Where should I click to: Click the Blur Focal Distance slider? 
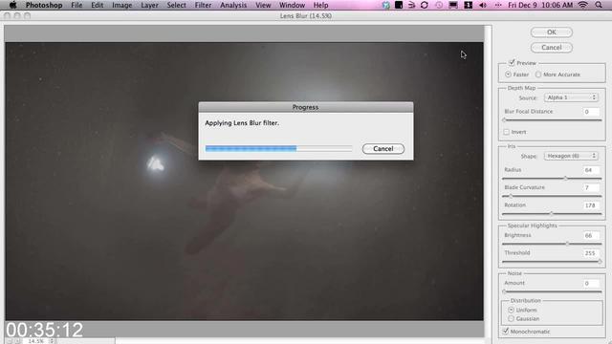tap(552, 120)
